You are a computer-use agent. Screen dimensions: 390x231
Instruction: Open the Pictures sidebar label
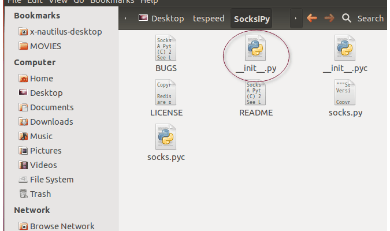coord(46,150)
